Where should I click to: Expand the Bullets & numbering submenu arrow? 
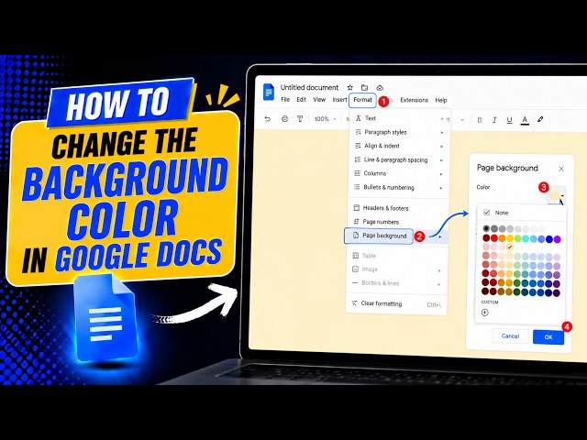(x=442, y=188)
